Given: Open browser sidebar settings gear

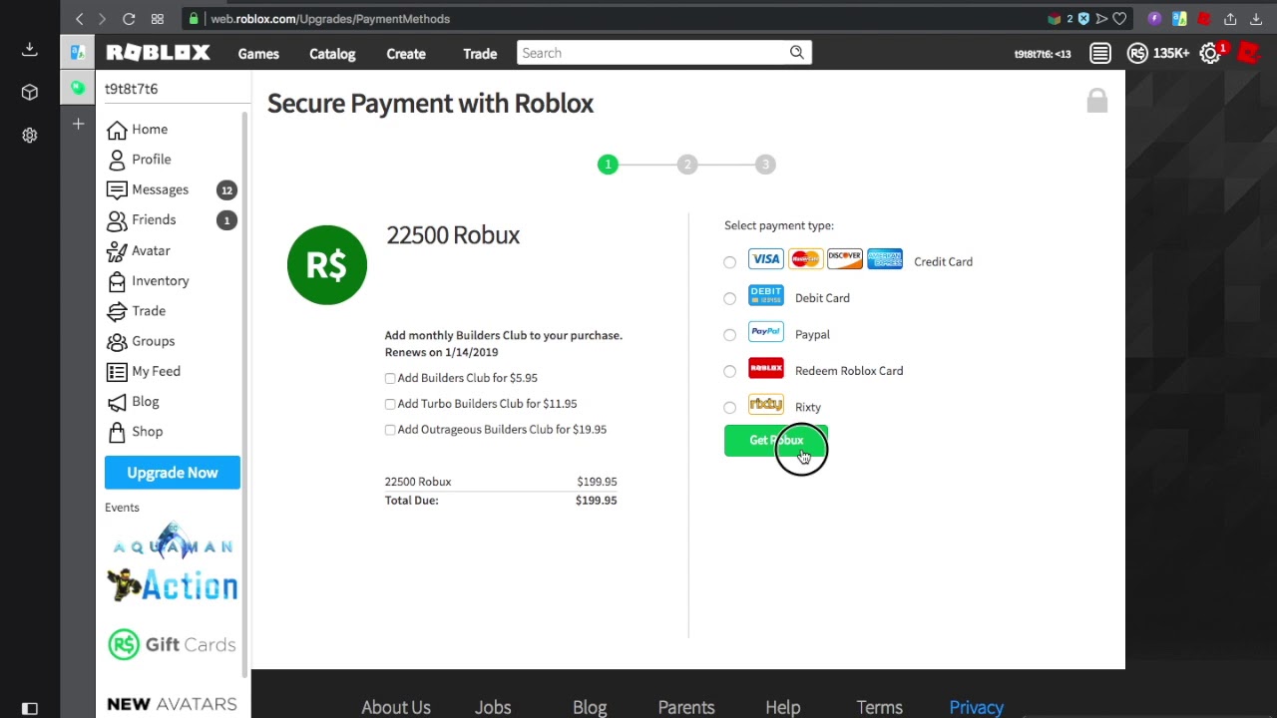Looking at the screenshot, I should click(30, 136).
